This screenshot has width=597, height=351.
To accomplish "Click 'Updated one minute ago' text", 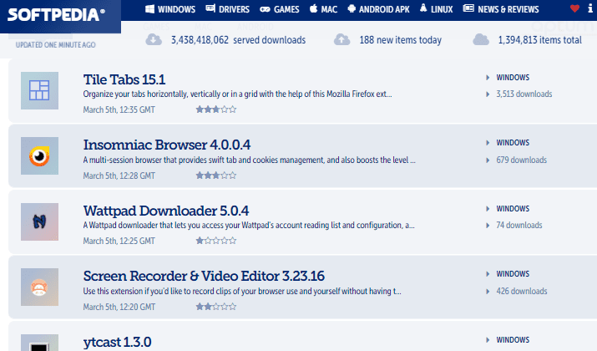I will point(56,45).
